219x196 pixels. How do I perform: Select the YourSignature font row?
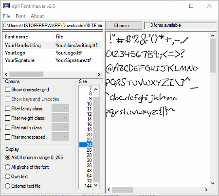click(53, 60)
